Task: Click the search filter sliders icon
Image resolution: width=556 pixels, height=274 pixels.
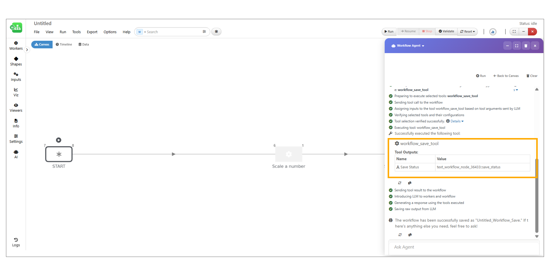Action: tap(204, 32)
